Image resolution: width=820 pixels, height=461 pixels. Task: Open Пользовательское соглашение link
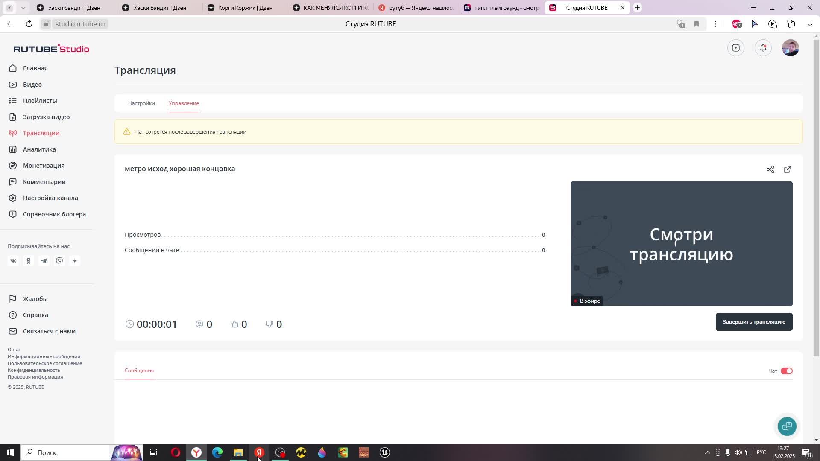45,363
